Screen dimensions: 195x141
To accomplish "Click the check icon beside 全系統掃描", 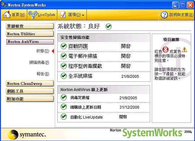I will 64,76.
